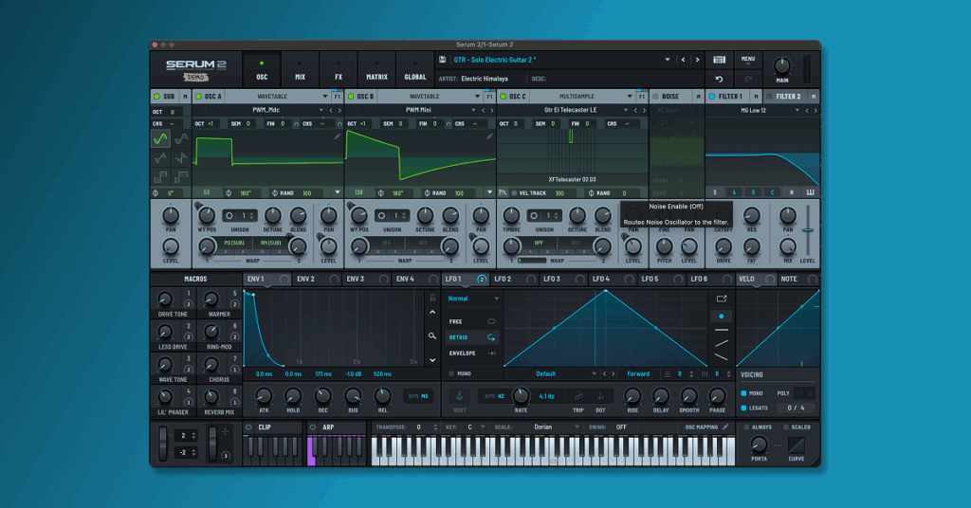Click the LFO FREE mode button

[472, 321]
